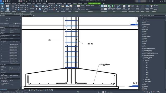
Task: Click Edit button for Rounding Overrides
Action: (14, 26)
